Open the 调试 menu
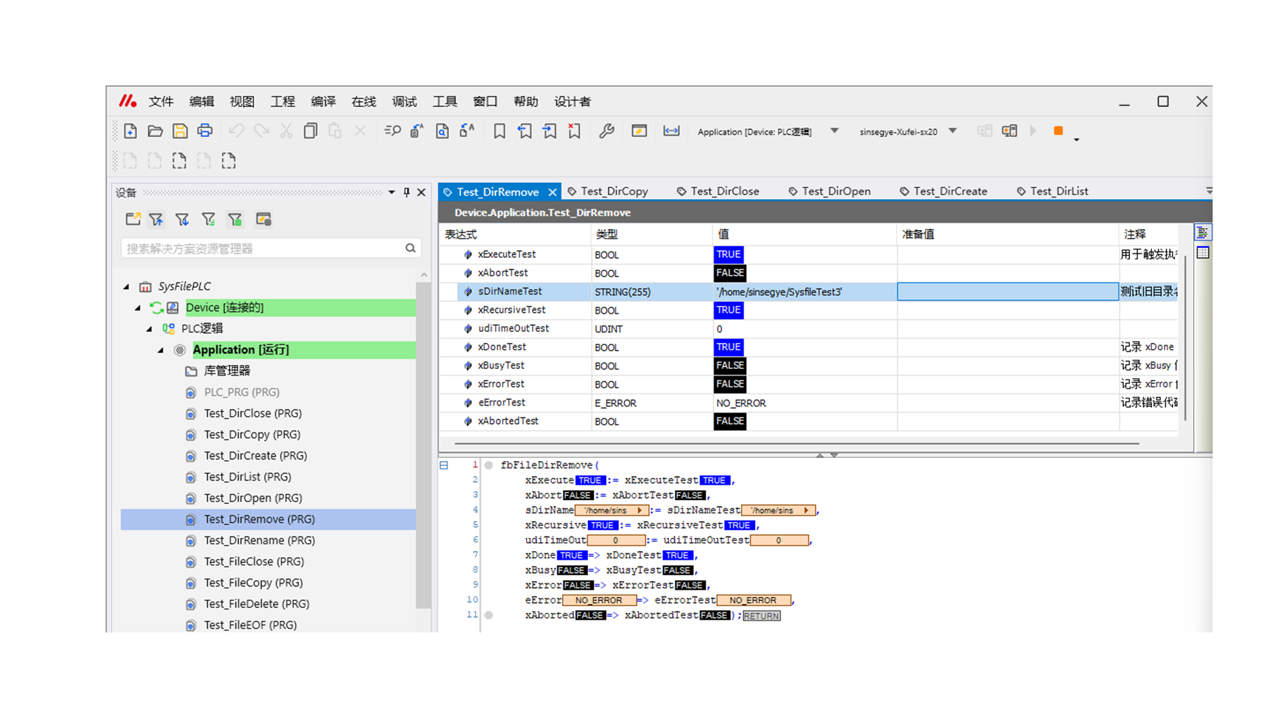 [404, 102]
